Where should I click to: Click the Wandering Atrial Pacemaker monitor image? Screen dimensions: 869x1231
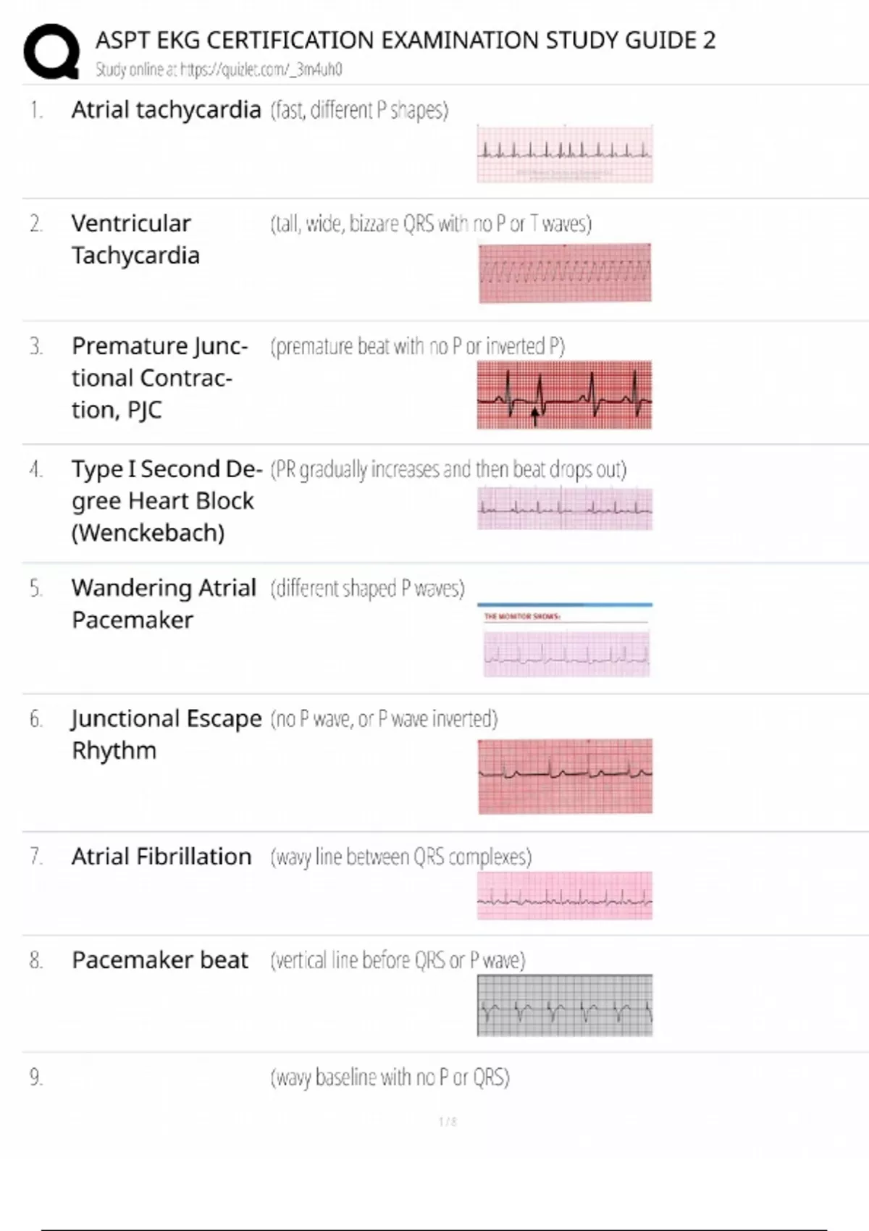point(566,641)
